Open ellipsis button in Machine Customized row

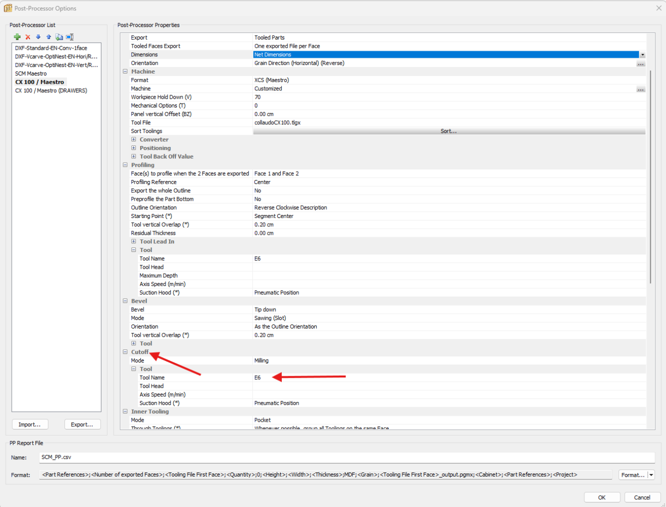click(x=641, y=89)
